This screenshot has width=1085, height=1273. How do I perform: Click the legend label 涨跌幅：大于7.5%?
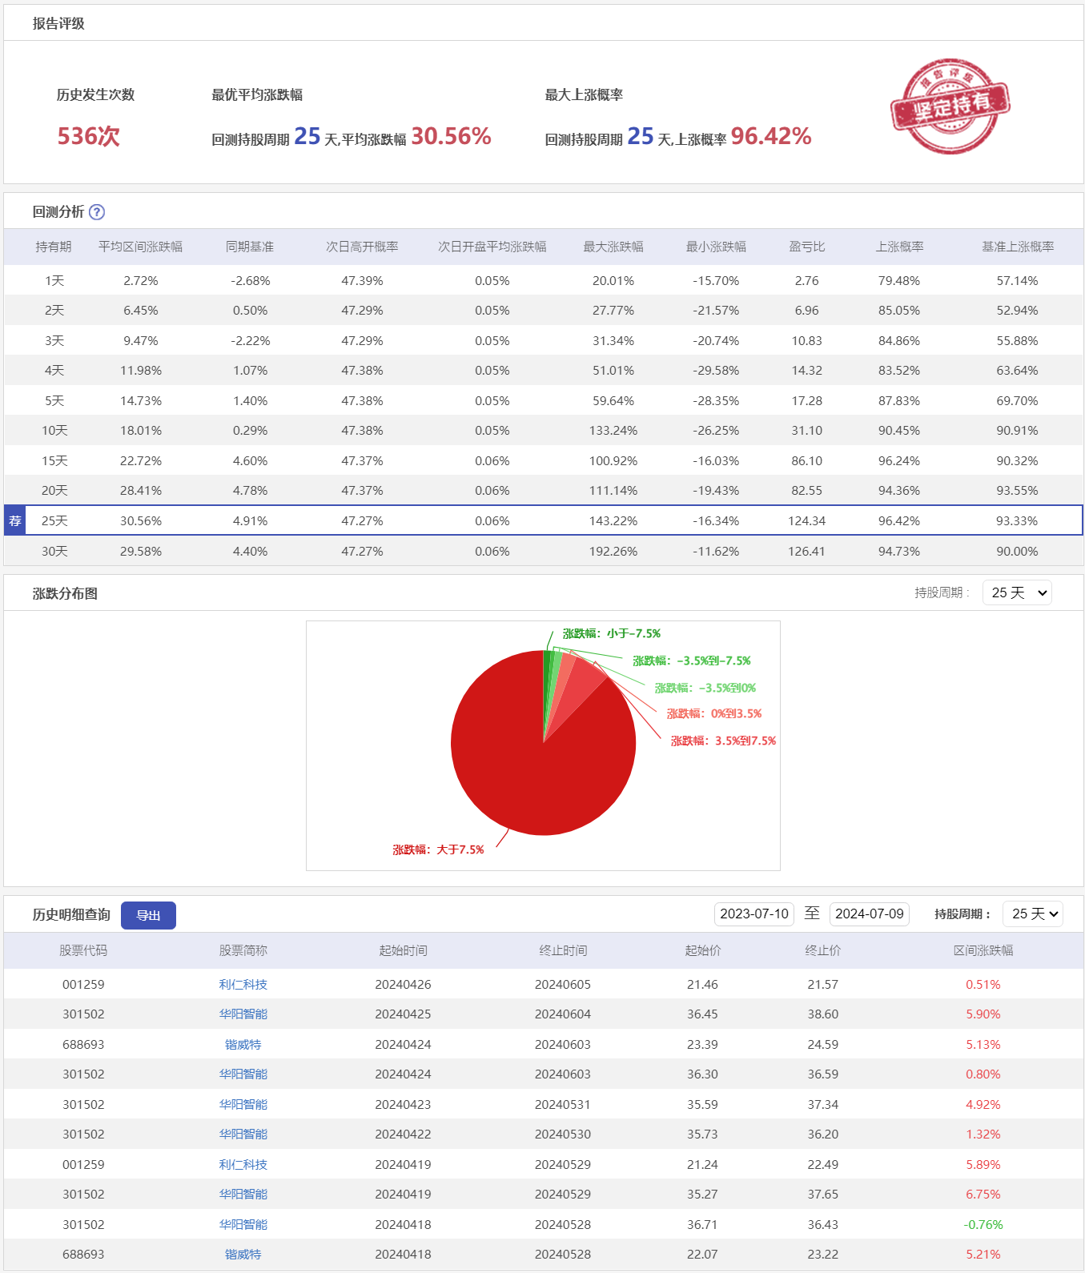[438, 849]
